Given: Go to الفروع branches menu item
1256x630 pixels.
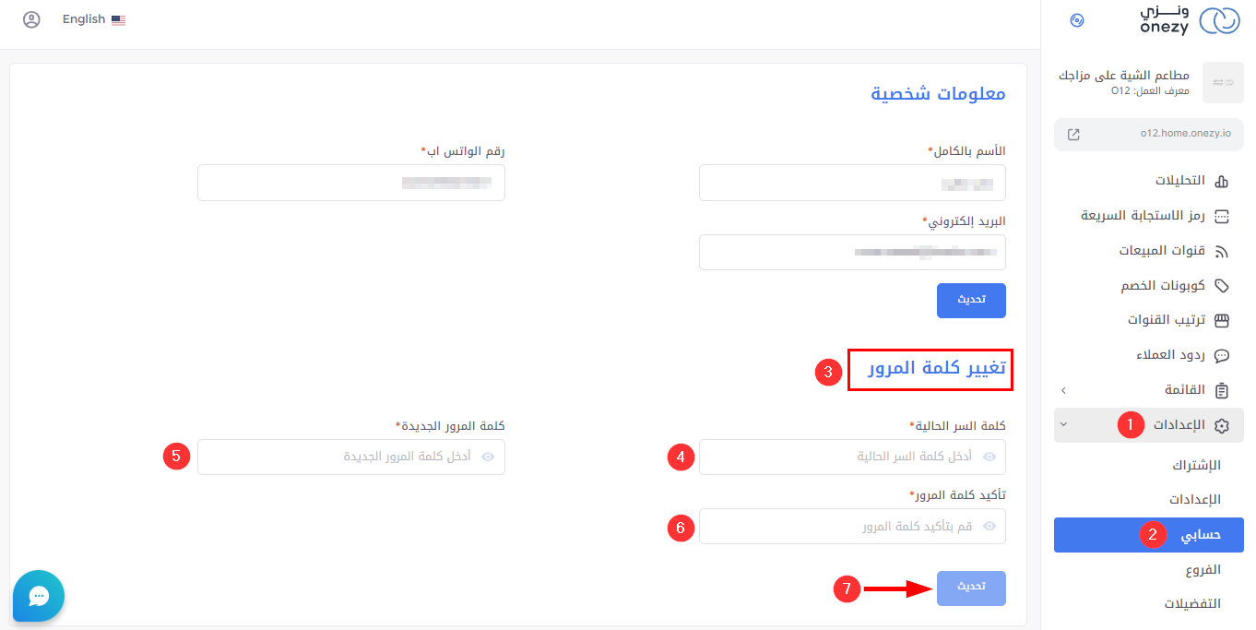Looking at the screenshot, I should (1203, 570).
